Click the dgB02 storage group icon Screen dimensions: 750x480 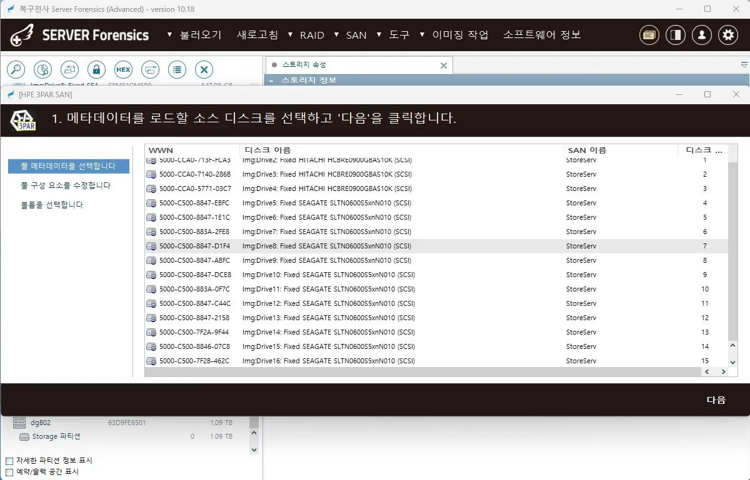point(19,423)
